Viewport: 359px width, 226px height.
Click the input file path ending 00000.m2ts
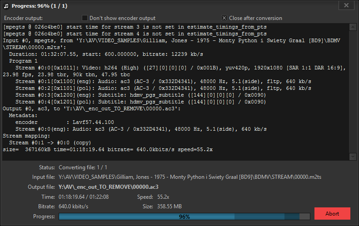[x=190, y=177]
